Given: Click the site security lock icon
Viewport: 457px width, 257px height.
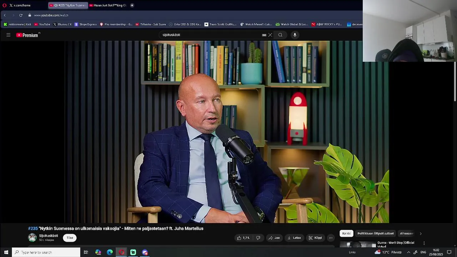Looking at the screenshot, I should point(30,15).
